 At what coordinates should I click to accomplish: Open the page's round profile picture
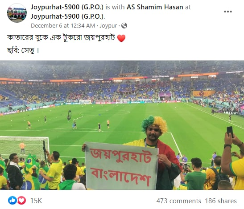17,13
